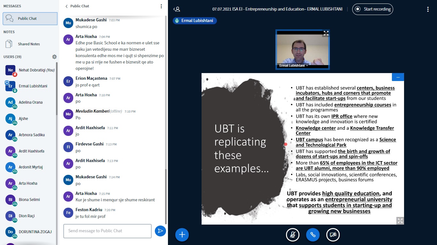Screen dimensions: 437x245
Task: Select Ermal Lubishtani in the users list
Action: coord(33,86)
